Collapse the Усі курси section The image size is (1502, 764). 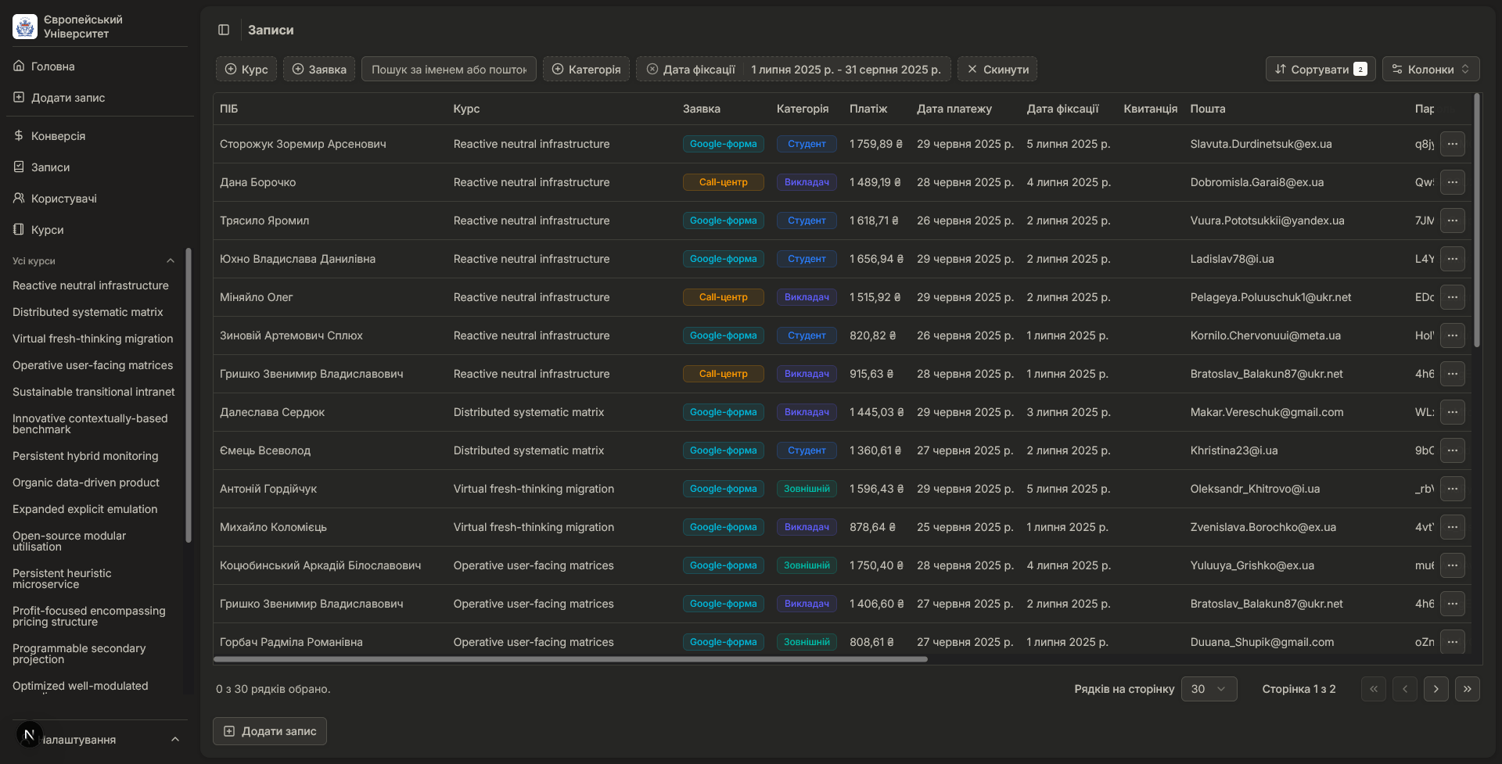(x=170, y=261)
